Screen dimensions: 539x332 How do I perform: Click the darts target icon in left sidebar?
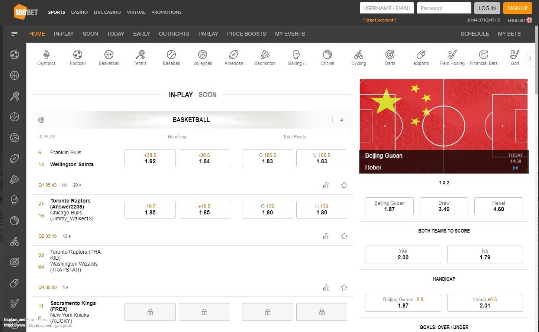point(14,262)
